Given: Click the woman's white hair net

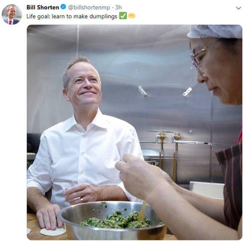Looking at the screenshot, I should point(215,31).
